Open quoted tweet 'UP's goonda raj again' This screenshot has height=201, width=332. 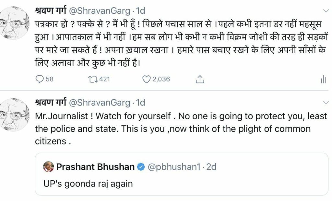tap(88, 183)
